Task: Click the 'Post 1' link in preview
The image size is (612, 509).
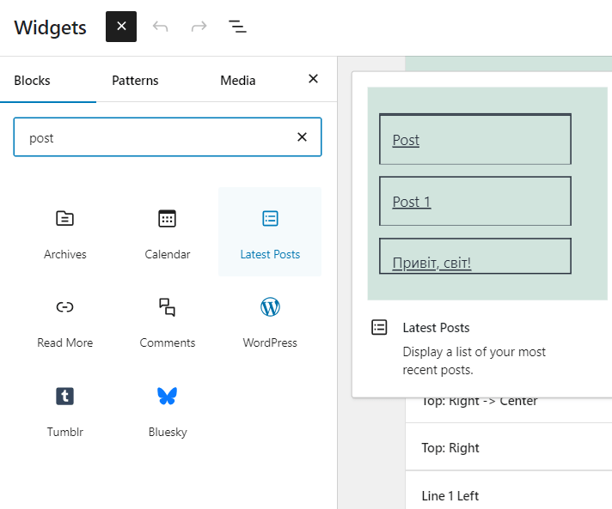Action: pos(412,202)
